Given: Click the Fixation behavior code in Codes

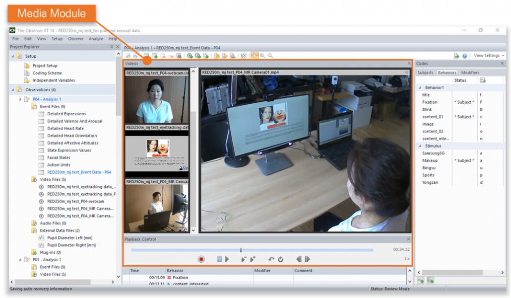Looking at the screenshot, I should [x=430, y=102].
